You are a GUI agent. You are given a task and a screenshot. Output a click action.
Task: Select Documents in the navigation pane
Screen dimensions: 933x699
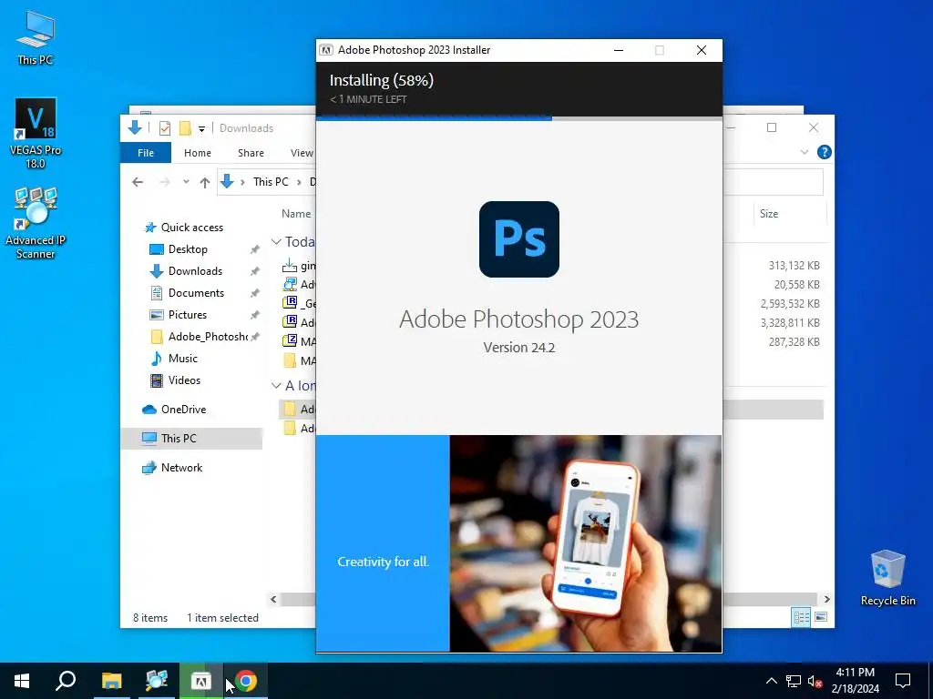pos(196,293)
